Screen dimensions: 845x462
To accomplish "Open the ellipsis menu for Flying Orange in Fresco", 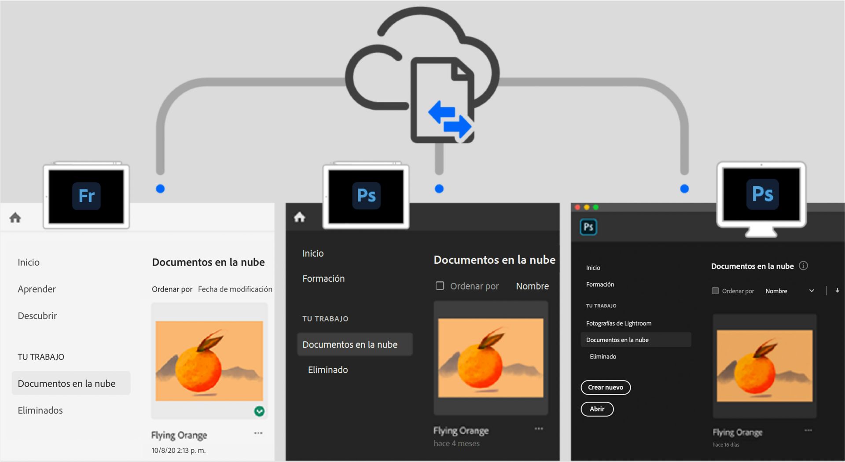I will pyautogui.click(x=258, y=433).
